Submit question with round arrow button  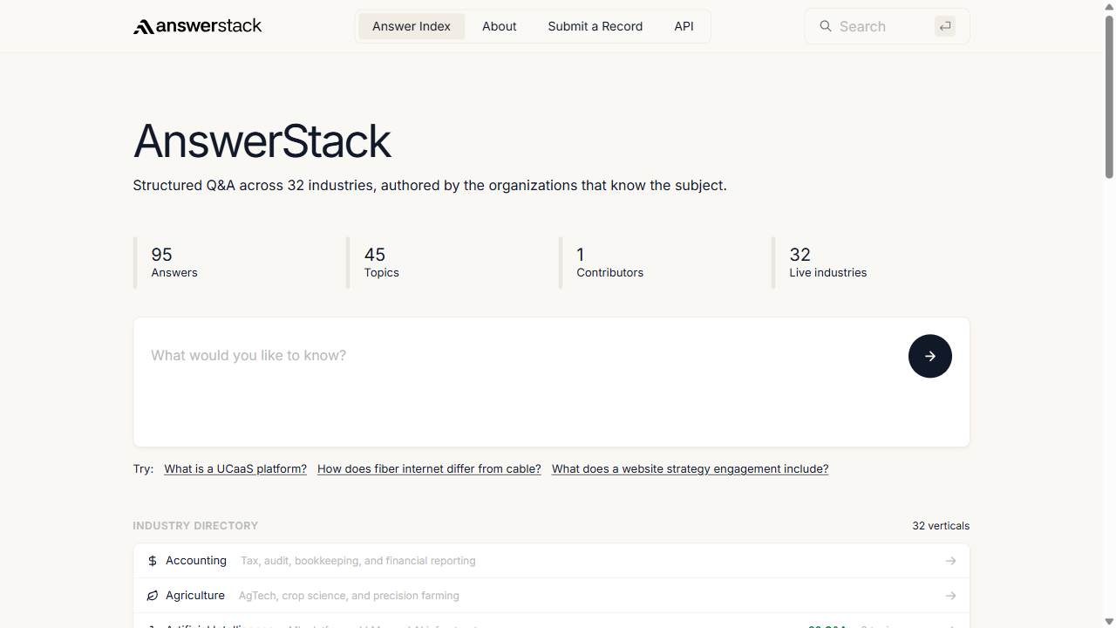point(930,356)
